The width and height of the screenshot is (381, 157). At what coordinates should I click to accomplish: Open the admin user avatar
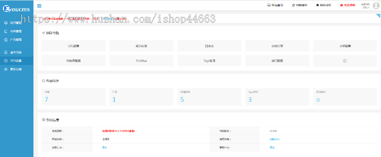click(x=376, y=6)
